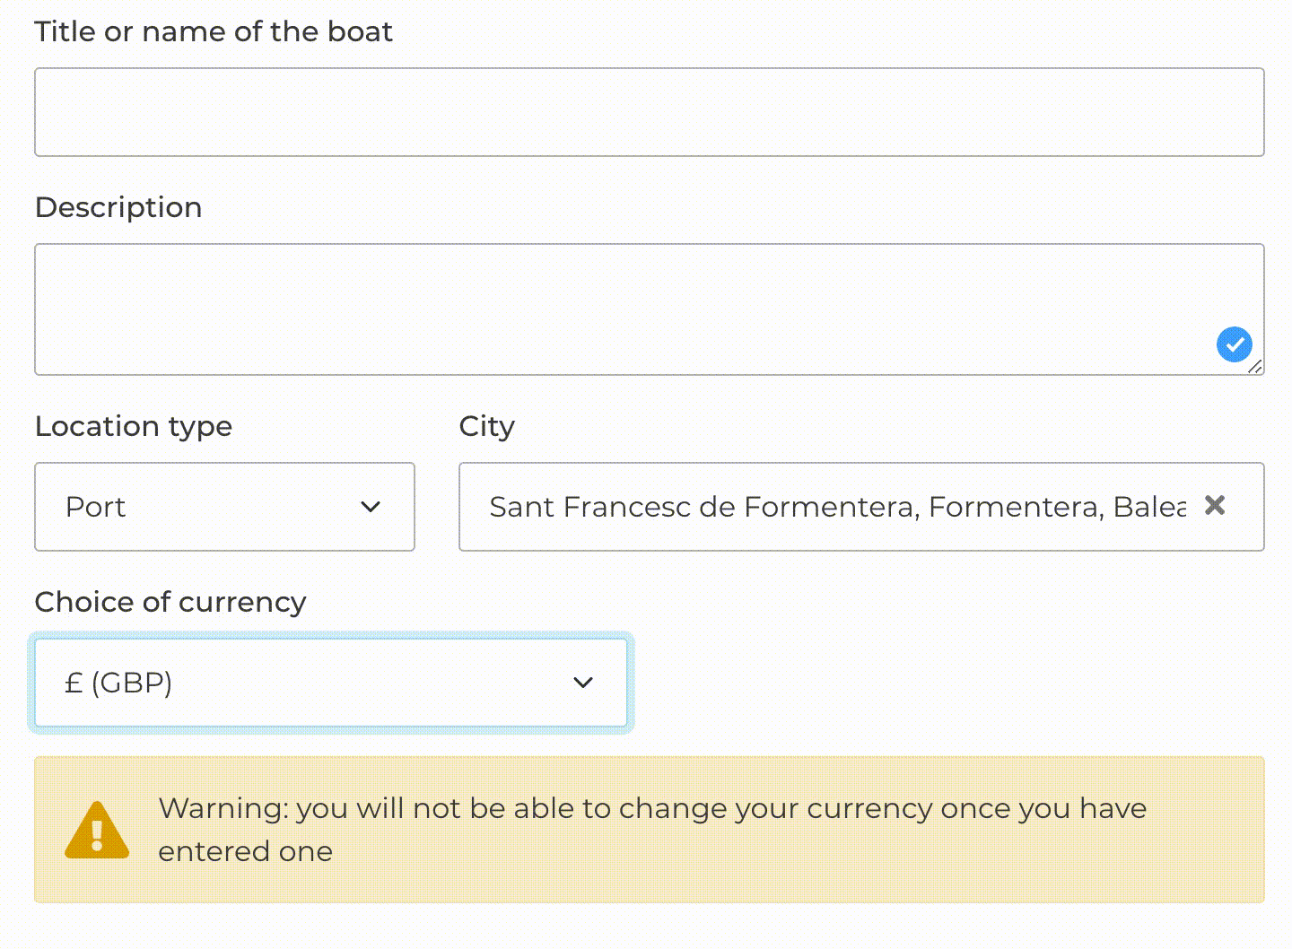Click the 'City' label
The width and height of the screenshot is (1292, 949).
coord(487,426)
